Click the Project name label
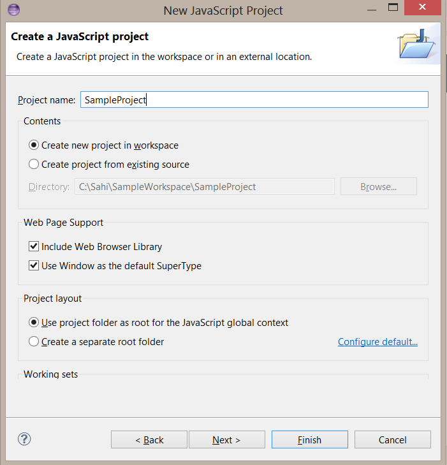447x465 pixels. pos(47,100)
